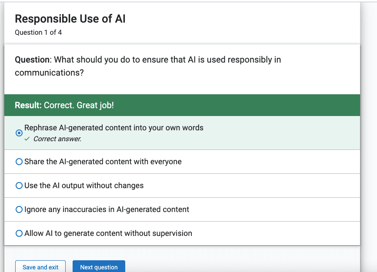Choose the Share the AI-generated content radio button
The width and height of the screenshot is (377, 272).
[x=19, y=162]
